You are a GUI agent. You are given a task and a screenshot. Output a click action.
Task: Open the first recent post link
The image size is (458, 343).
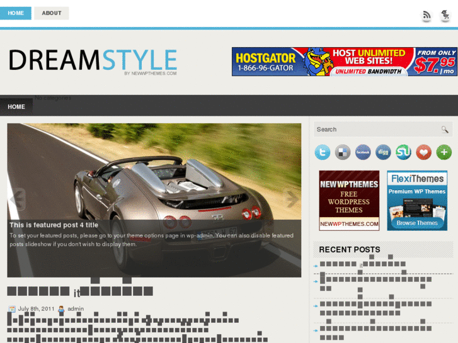tap(363, 264)
